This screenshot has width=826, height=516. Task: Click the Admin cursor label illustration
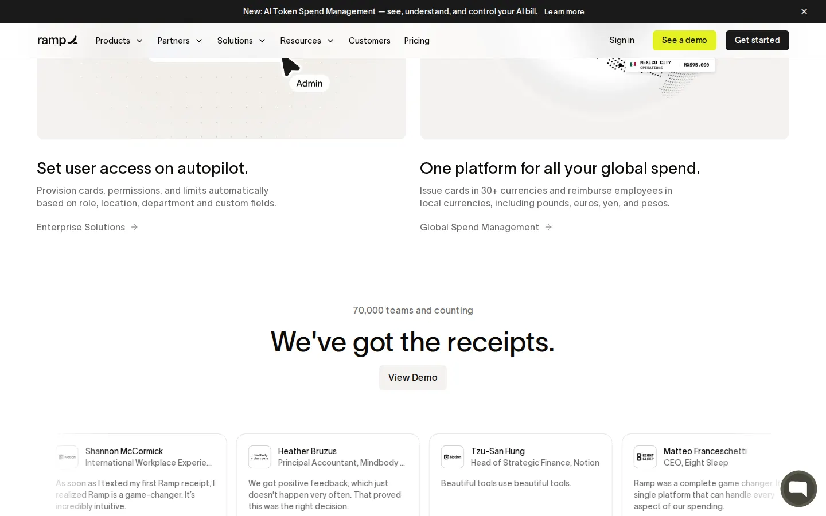(309, 83)
